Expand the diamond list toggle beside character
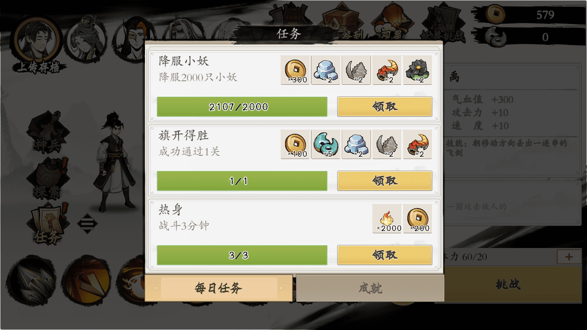 click(x=87, y=224)
